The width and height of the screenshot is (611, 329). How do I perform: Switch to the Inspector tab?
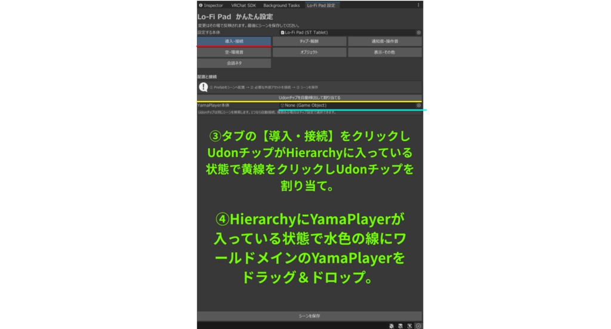point(211,5)
